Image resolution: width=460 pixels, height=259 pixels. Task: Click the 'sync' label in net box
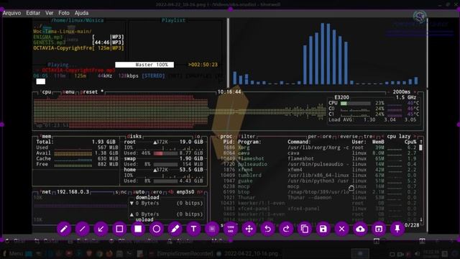click(121, 192)
